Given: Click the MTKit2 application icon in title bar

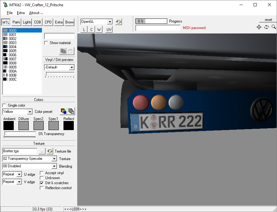Looking at the screenshot, I should click(5, 5).
